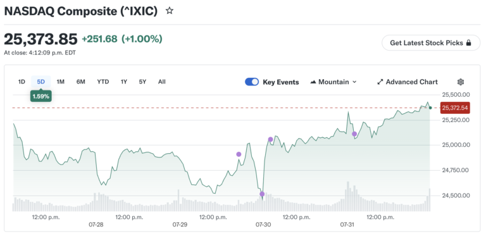The image size is (486, 236).
Task: Click the star icon to follow ^IXIC
Action: (169, 11)
